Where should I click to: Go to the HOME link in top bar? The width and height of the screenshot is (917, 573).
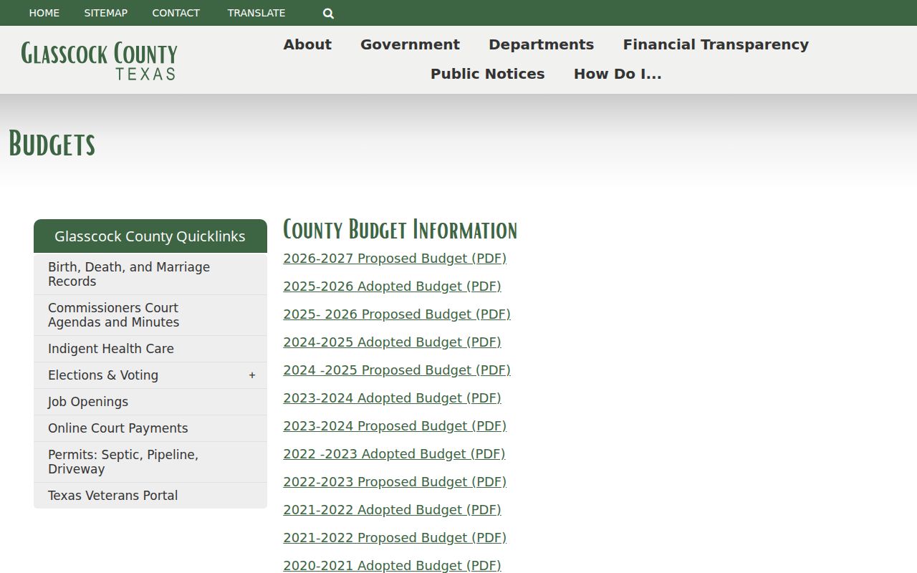tap(44, 13)
